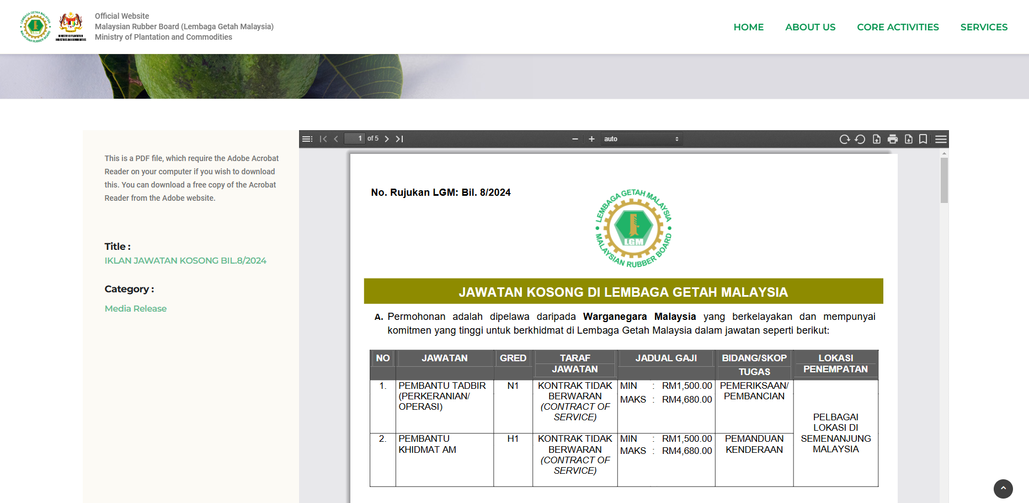The height and width of the screenshot is (503, 1029).
Task: Click the Malaysia coat of arms logo
Action: point(71,26)
